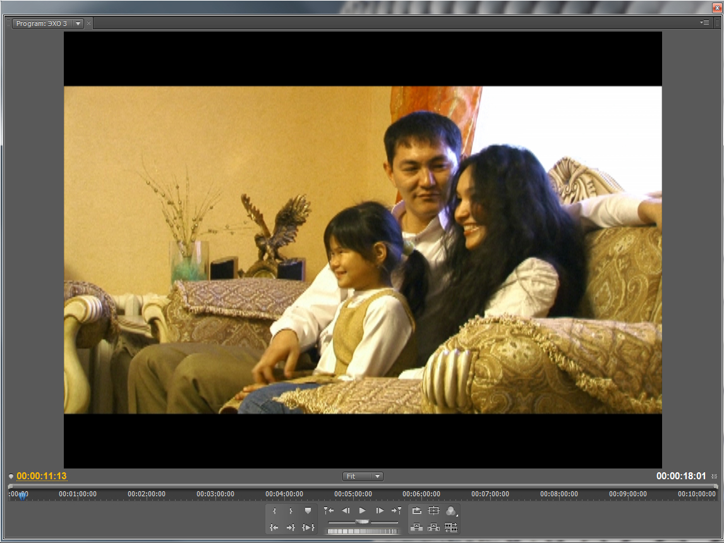Click ruler mark 00:07:00:00
724x543 pixels.
(x=490, y=494)
